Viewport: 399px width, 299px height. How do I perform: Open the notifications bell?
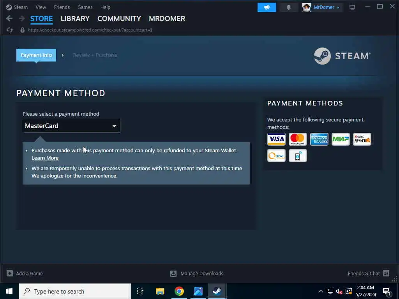click(x=289, y=7)
